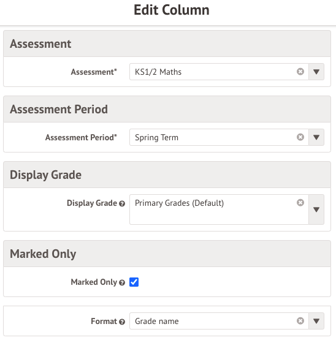Uncheck the Marked Only checkbox
This screenshot has height=343, width=336.
point(134,282)
